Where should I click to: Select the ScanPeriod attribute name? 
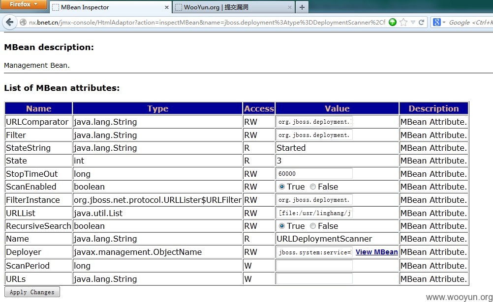[x=28, y=266]
